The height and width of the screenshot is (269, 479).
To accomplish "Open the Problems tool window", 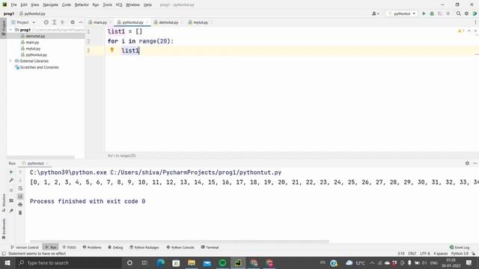I will 92,247.
